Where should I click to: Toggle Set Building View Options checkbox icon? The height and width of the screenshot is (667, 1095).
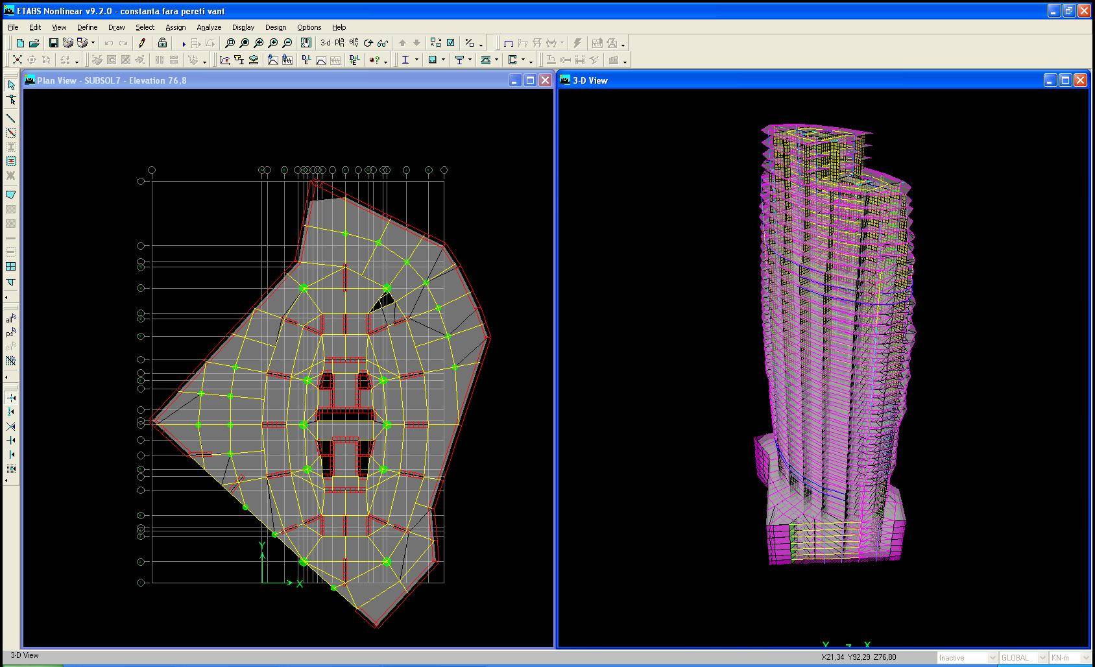tap(451, 43)
